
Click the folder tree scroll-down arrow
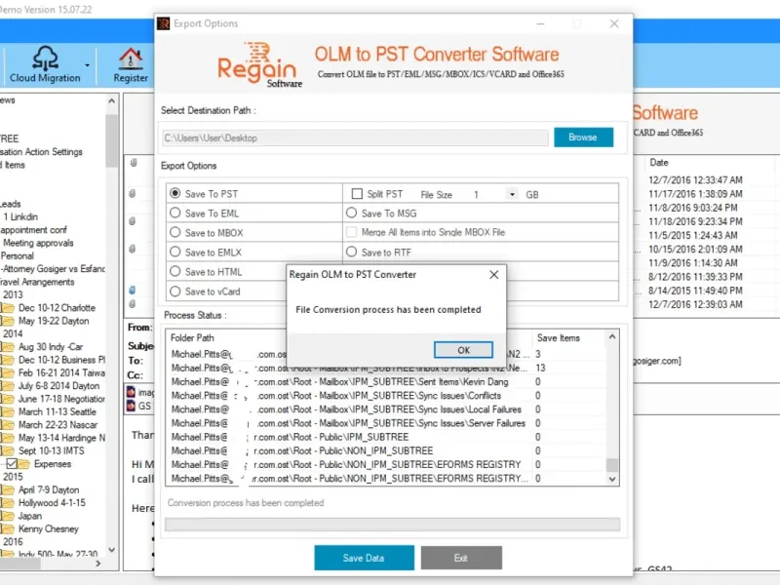111,550
